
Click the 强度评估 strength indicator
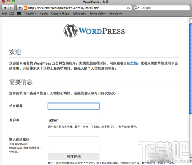[74, 156]
